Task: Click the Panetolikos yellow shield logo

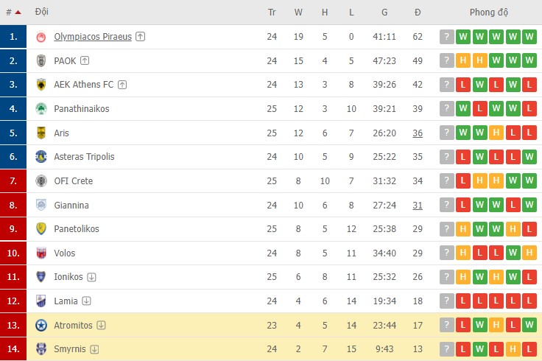Action: coord(41,229)
